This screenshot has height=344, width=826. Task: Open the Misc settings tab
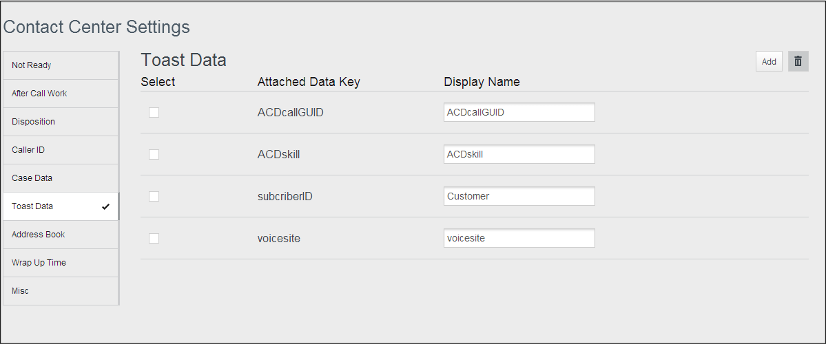[61, 291]
